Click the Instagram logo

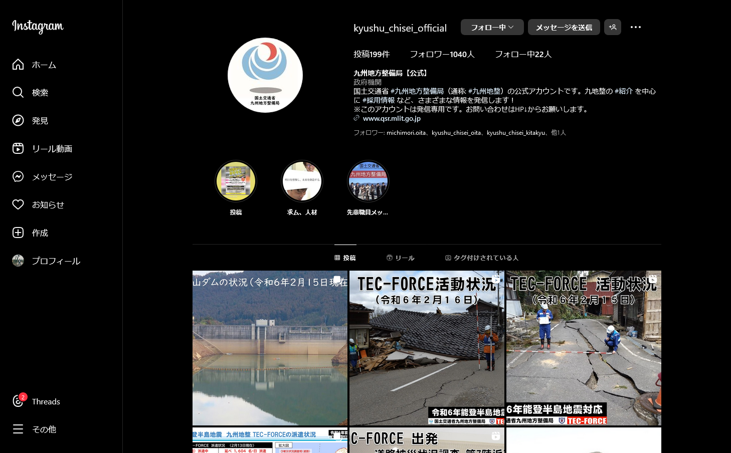click(38, 26)
